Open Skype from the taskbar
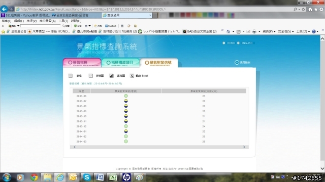 87,177
